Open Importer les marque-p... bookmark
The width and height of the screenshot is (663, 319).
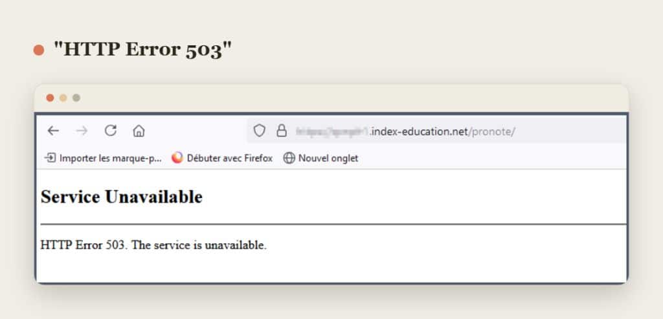[110, 159]
